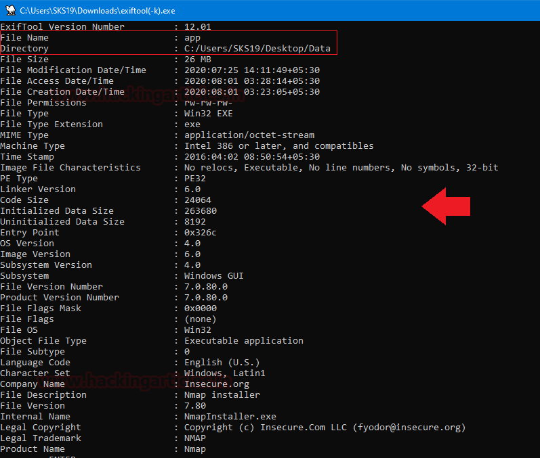Click the Product Name value 'Nmap'
The height and width of the screenshot is (458, 540).
195,449
